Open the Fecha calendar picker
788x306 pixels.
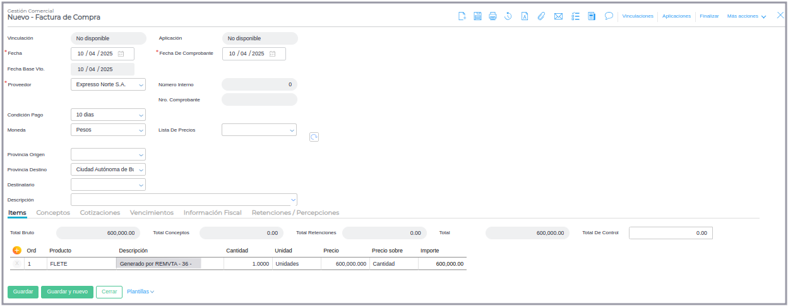point(121,54)
